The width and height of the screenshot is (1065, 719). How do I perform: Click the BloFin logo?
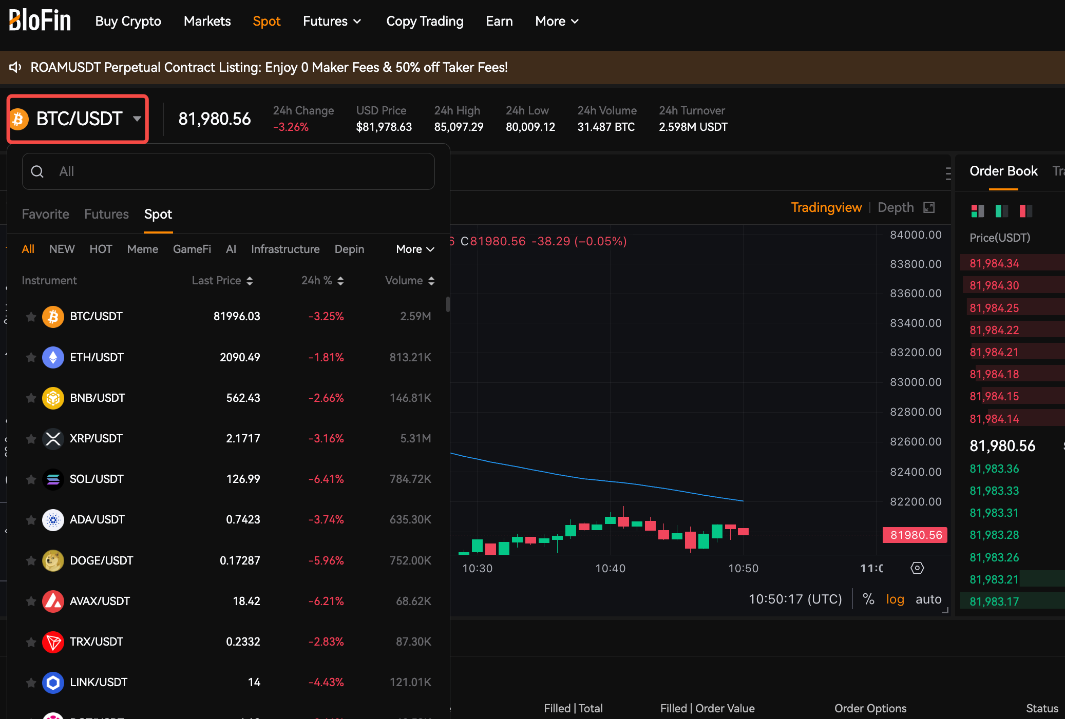(x=40, y=21)
